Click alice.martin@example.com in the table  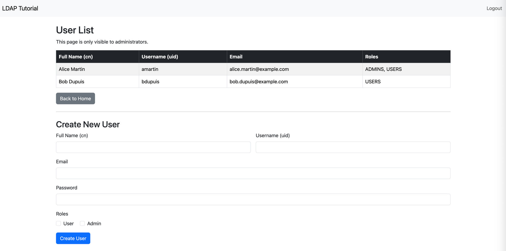point(259,69)
